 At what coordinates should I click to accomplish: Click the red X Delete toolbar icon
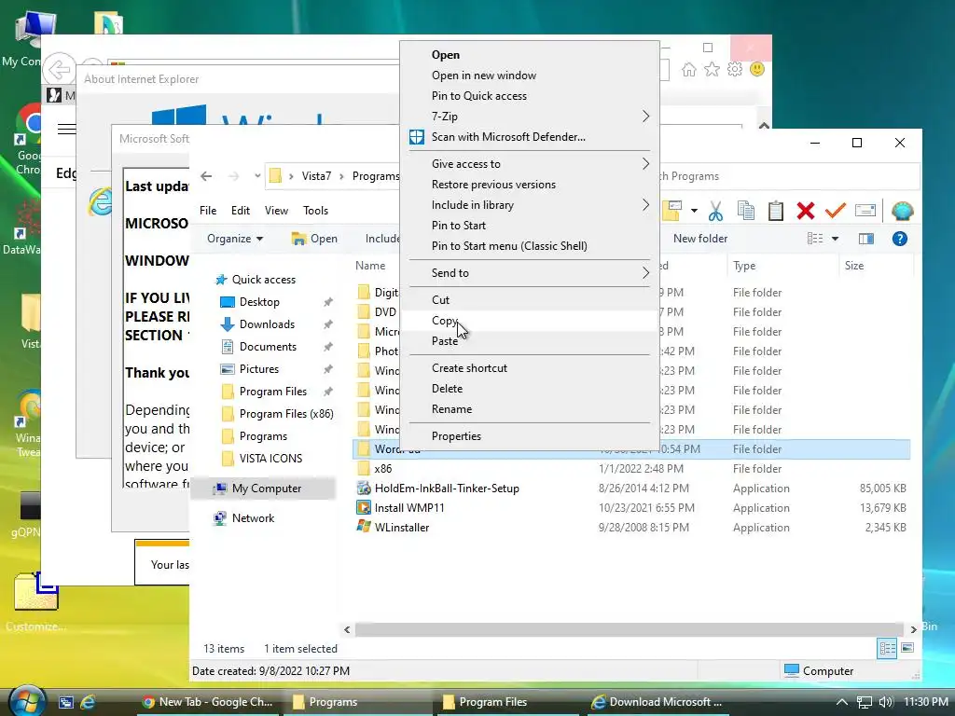[805, 212]
